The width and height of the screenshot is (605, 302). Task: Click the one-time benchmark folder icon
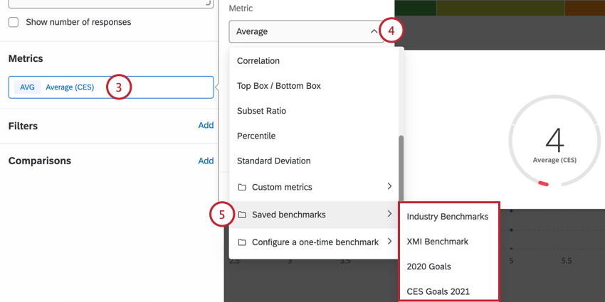(x=242, y=242)
